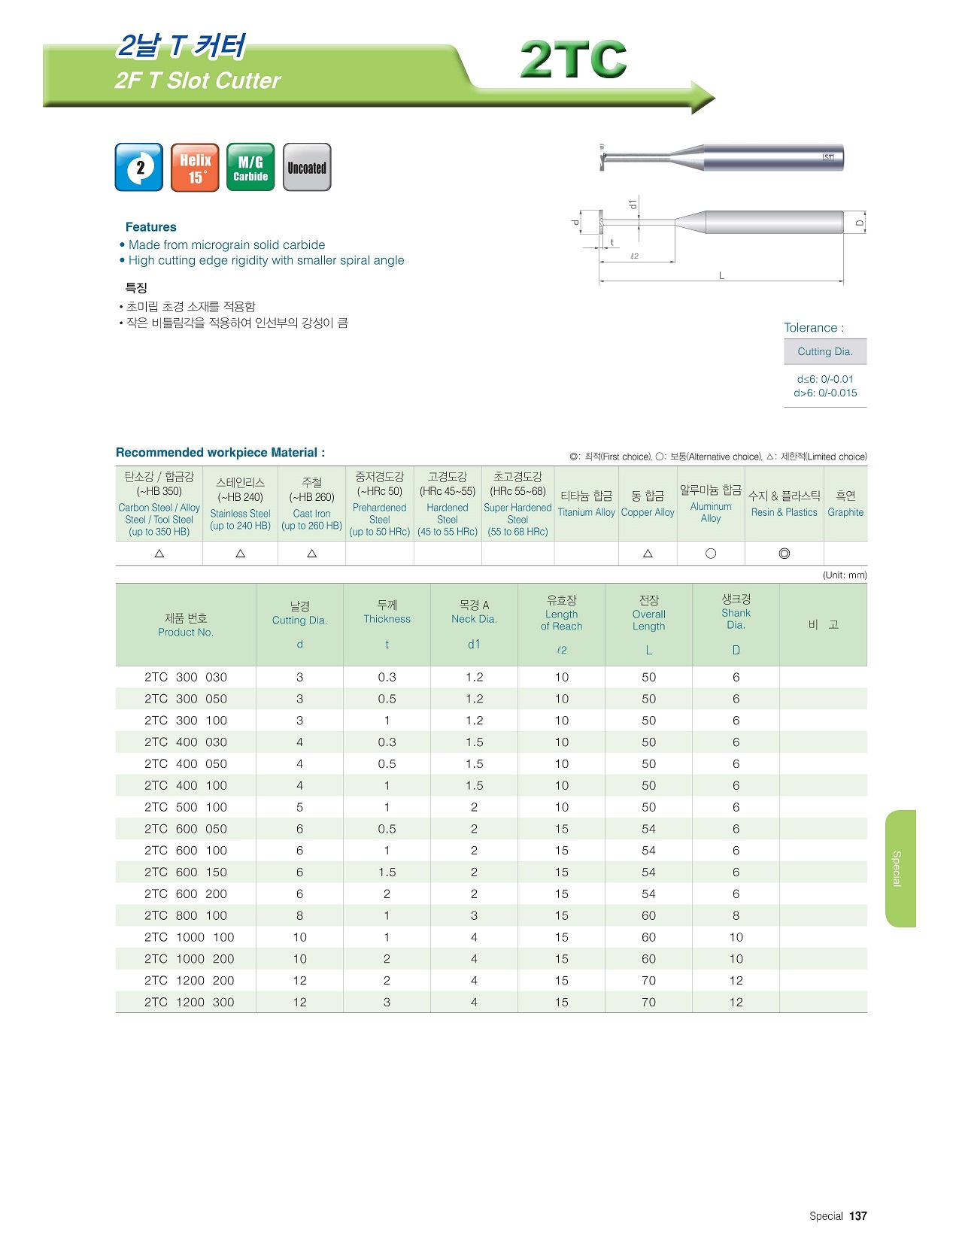The height and width of the screenshot is (1241, 959).
Task: Click product number 2TC 500 100
Action: click(186, 807)
